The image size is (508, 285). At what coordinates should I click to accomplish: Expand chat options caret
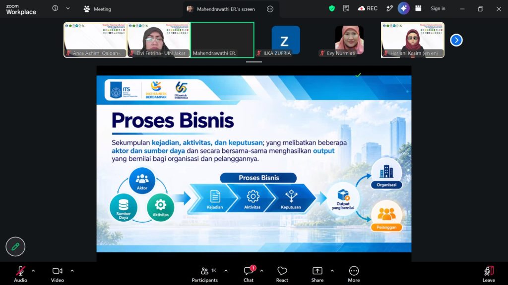click(261, 271)
